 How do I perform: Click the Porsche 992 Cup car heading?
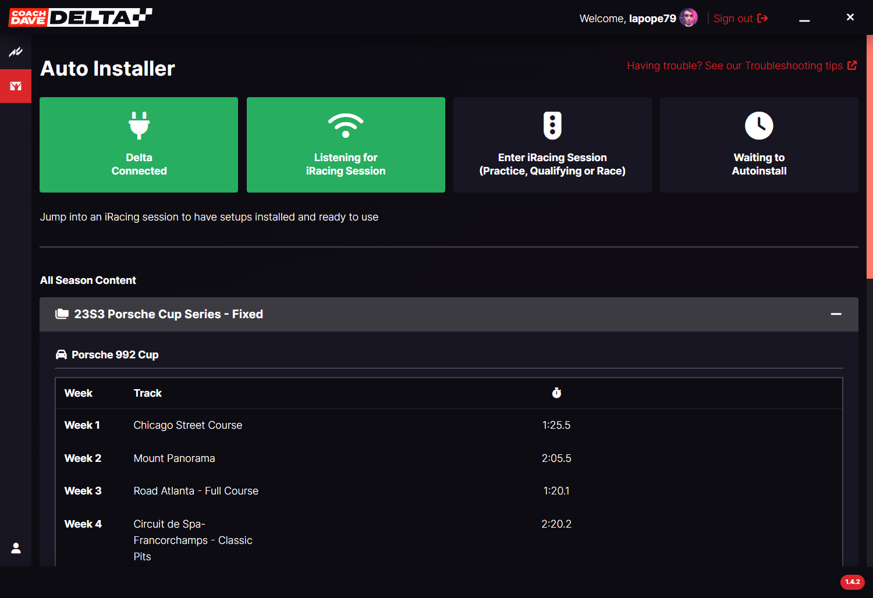(115, 355)
